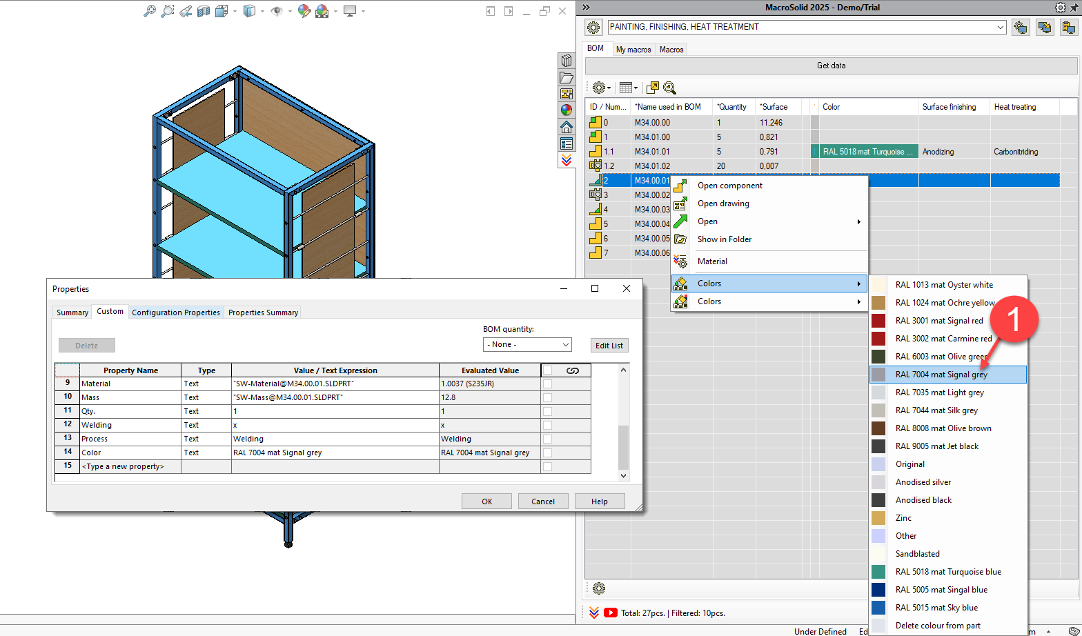Activate the Section View icon
Image resolution: width=1082 pixels, height=636 pixels.
[x=204, y=11]
